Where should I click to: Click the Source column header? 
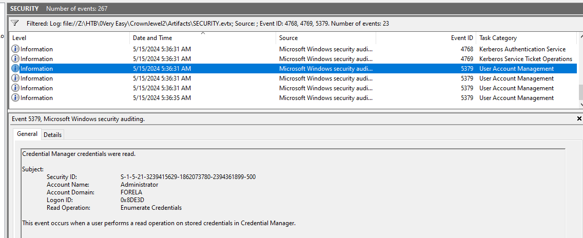pos(288,38)
